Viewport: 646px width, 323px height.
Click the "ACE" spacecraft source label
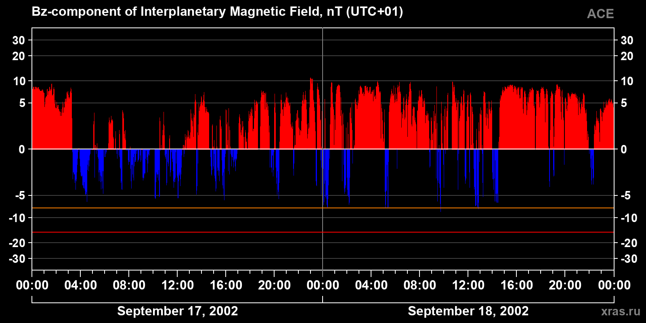pyautogui.click(x=600, y=14)
